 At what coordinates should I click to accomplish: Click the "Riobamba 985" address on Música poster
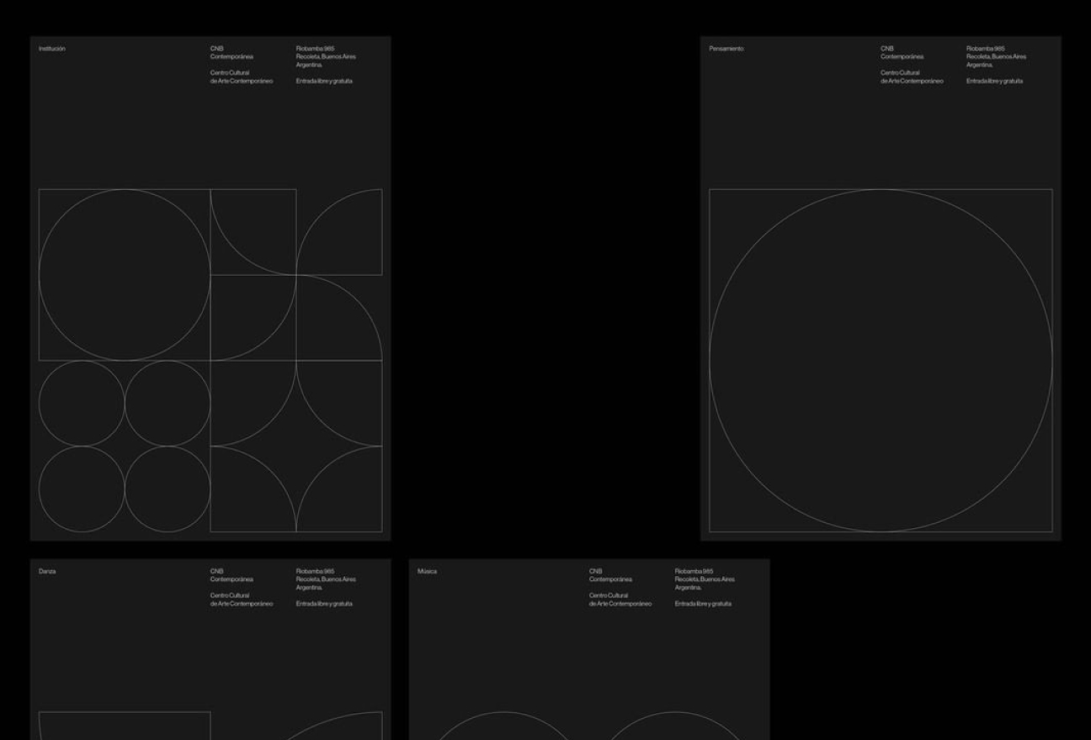(x=705, y=579)
